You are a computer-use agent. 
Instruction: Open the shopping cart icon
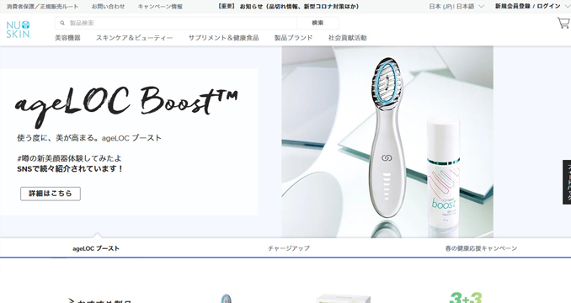(x=563, y=24)
